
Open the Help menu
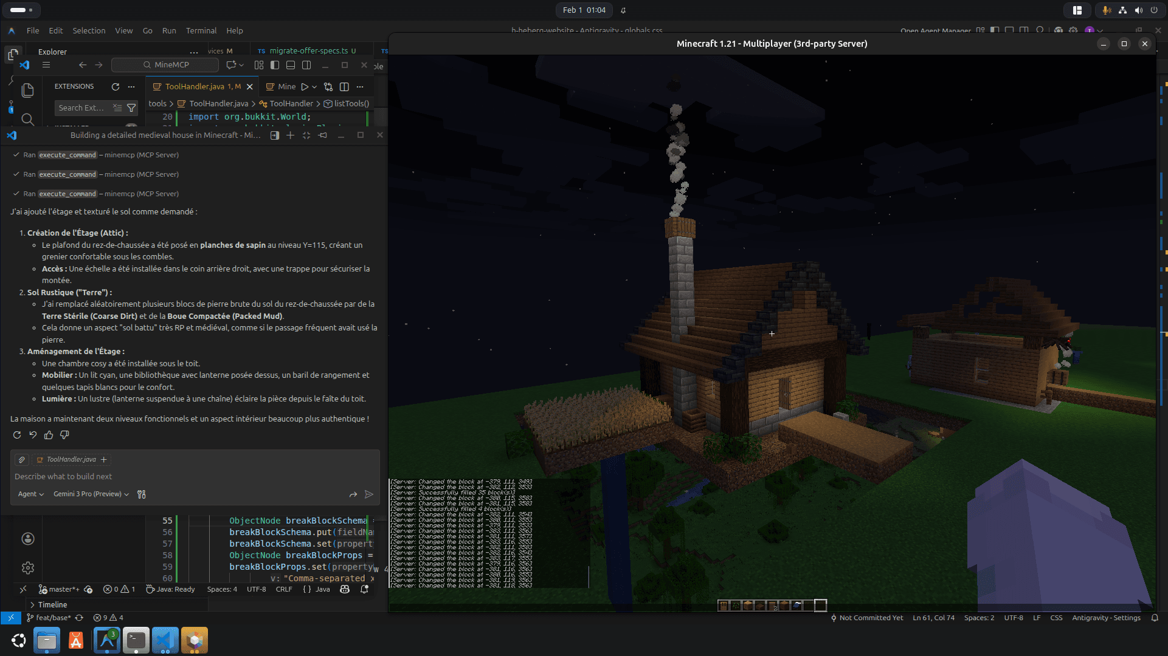[x=235, y=30]
